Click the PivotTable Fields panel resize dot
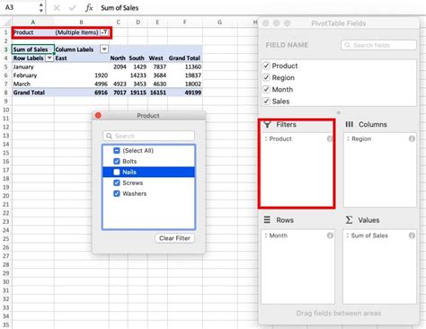Screen dimensions: 426x329 coord(339,112)
